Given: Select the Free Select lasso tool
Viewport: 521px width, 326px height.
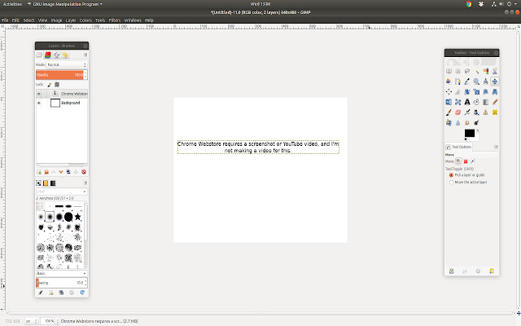Looking at the screenshot, I should pos(467,71).
